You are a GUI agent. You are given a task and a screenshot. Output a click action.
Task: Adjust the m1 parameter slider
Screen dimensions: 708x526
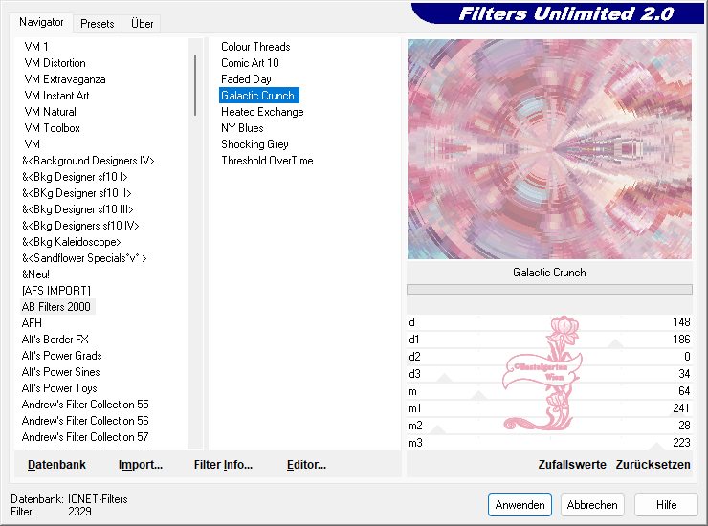549,408
